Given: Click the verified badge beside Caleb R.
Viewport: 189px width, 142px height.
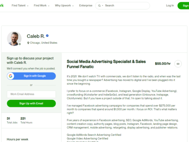Looking at the screenshot, I should click(x=47, y=35).
